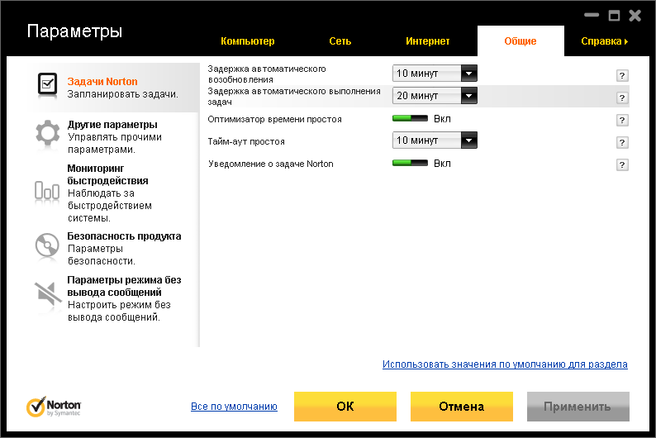Switch to the Компьютер tab
This screenshot has width=656, height=438.
[x=248, y=41]
